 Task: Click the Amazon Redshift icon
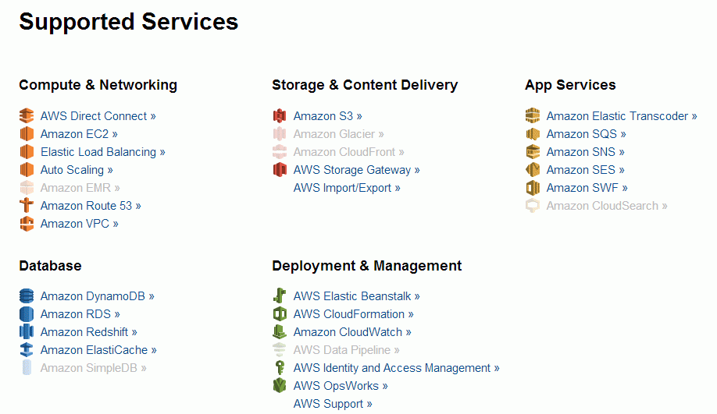point(27,332)
